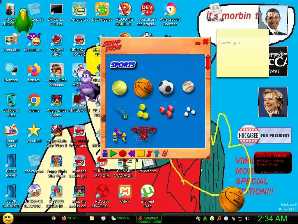
Task: Choose the white balls cluster toy
Action: [189, 112]
